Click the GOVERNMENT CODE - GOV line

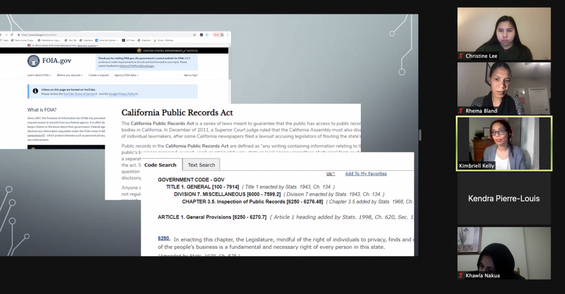click(x=191, y=179)
